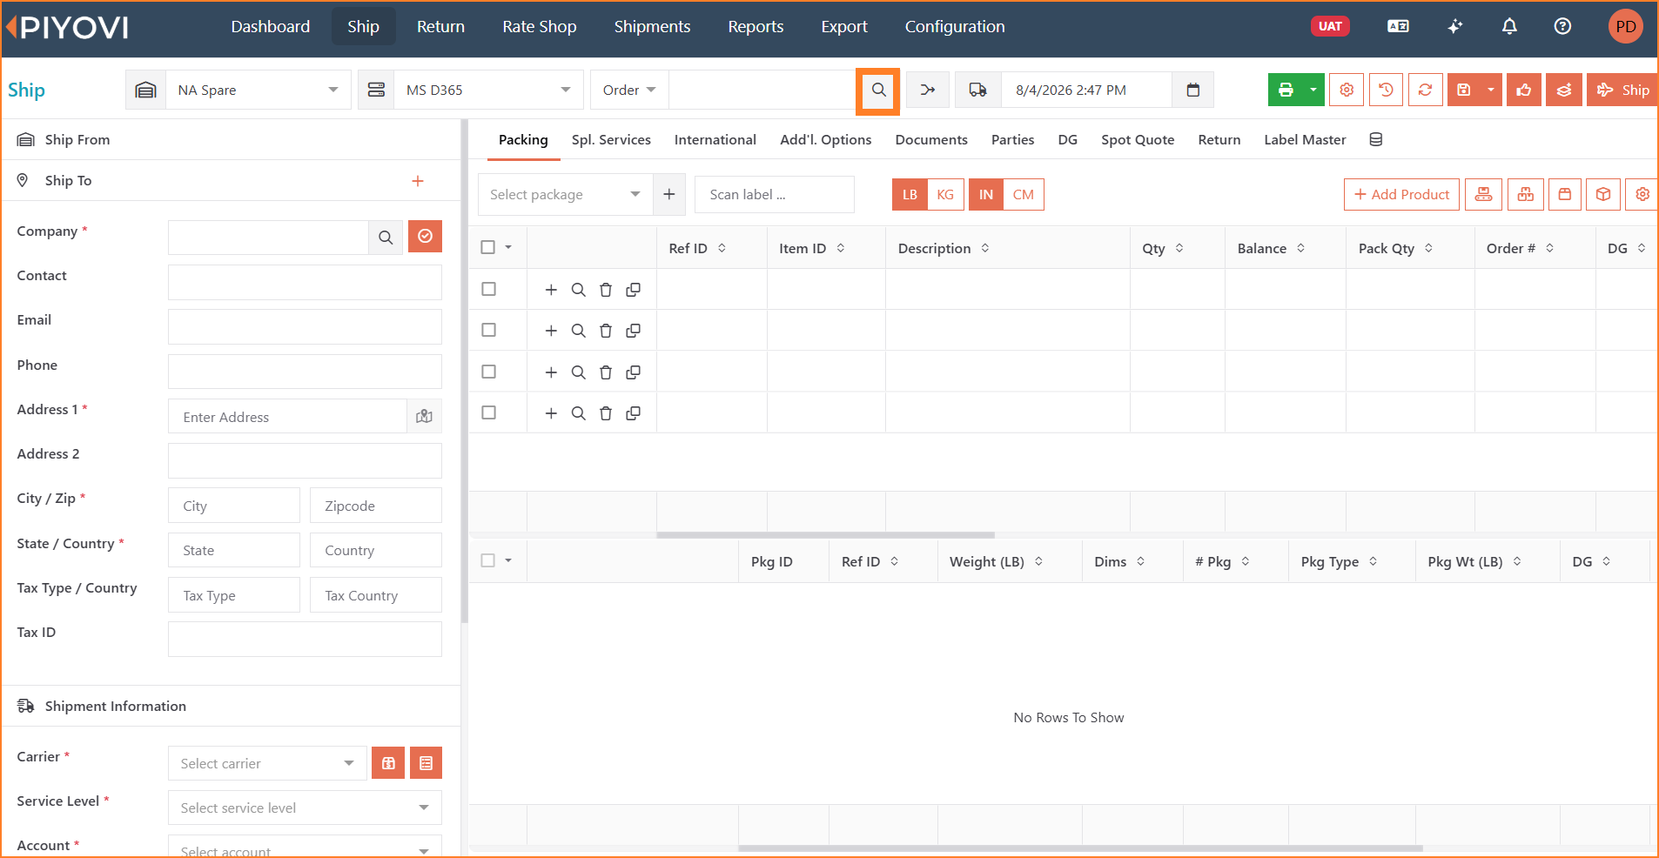Screen dimensions: 1659x858
Task: Open the calendar date picker icon
Action: (x=1193, y=90)
